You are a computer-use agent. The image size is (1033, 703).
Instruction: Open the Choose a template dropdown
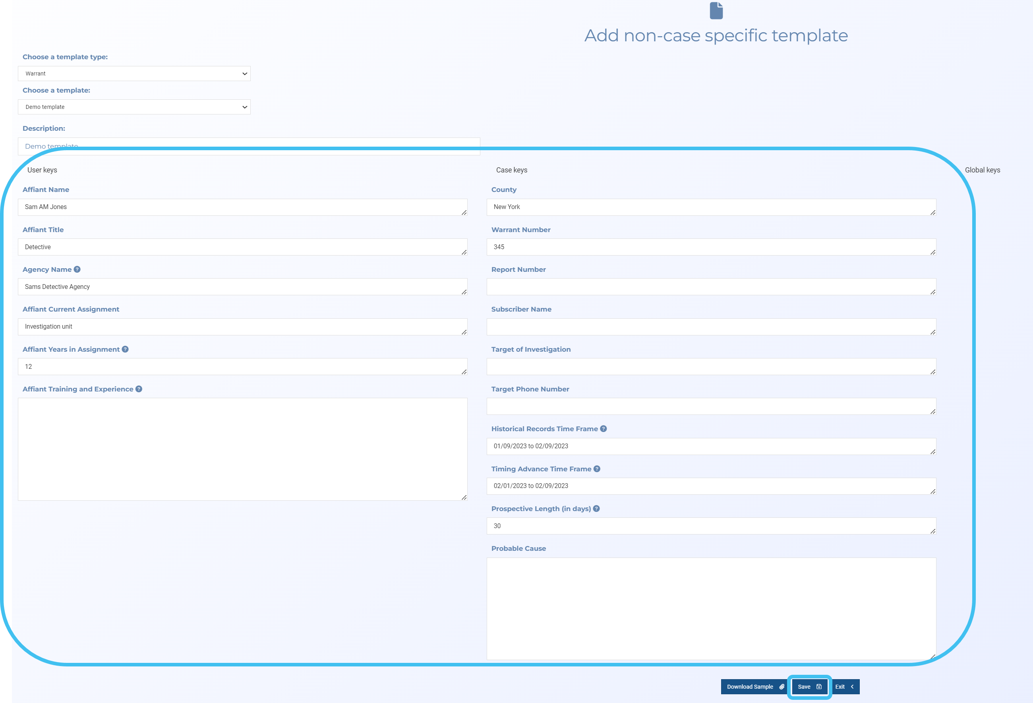pos(134,107)
